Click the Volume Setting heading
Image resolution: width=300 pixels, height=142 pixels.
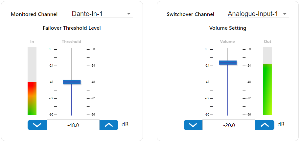(x=228, y=28)
